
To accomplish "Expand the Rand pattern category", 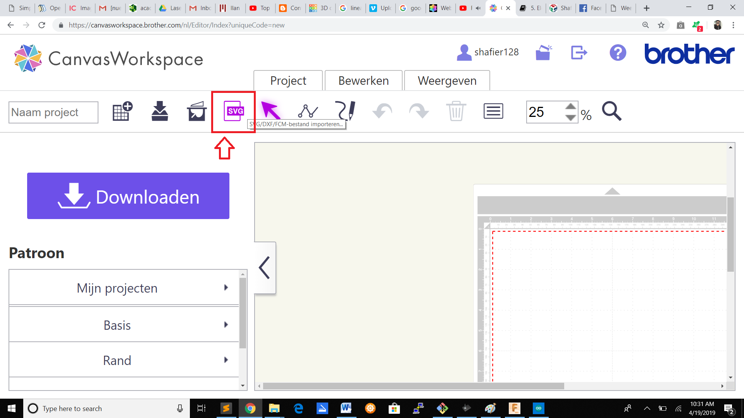I will [x=124, y=360].
